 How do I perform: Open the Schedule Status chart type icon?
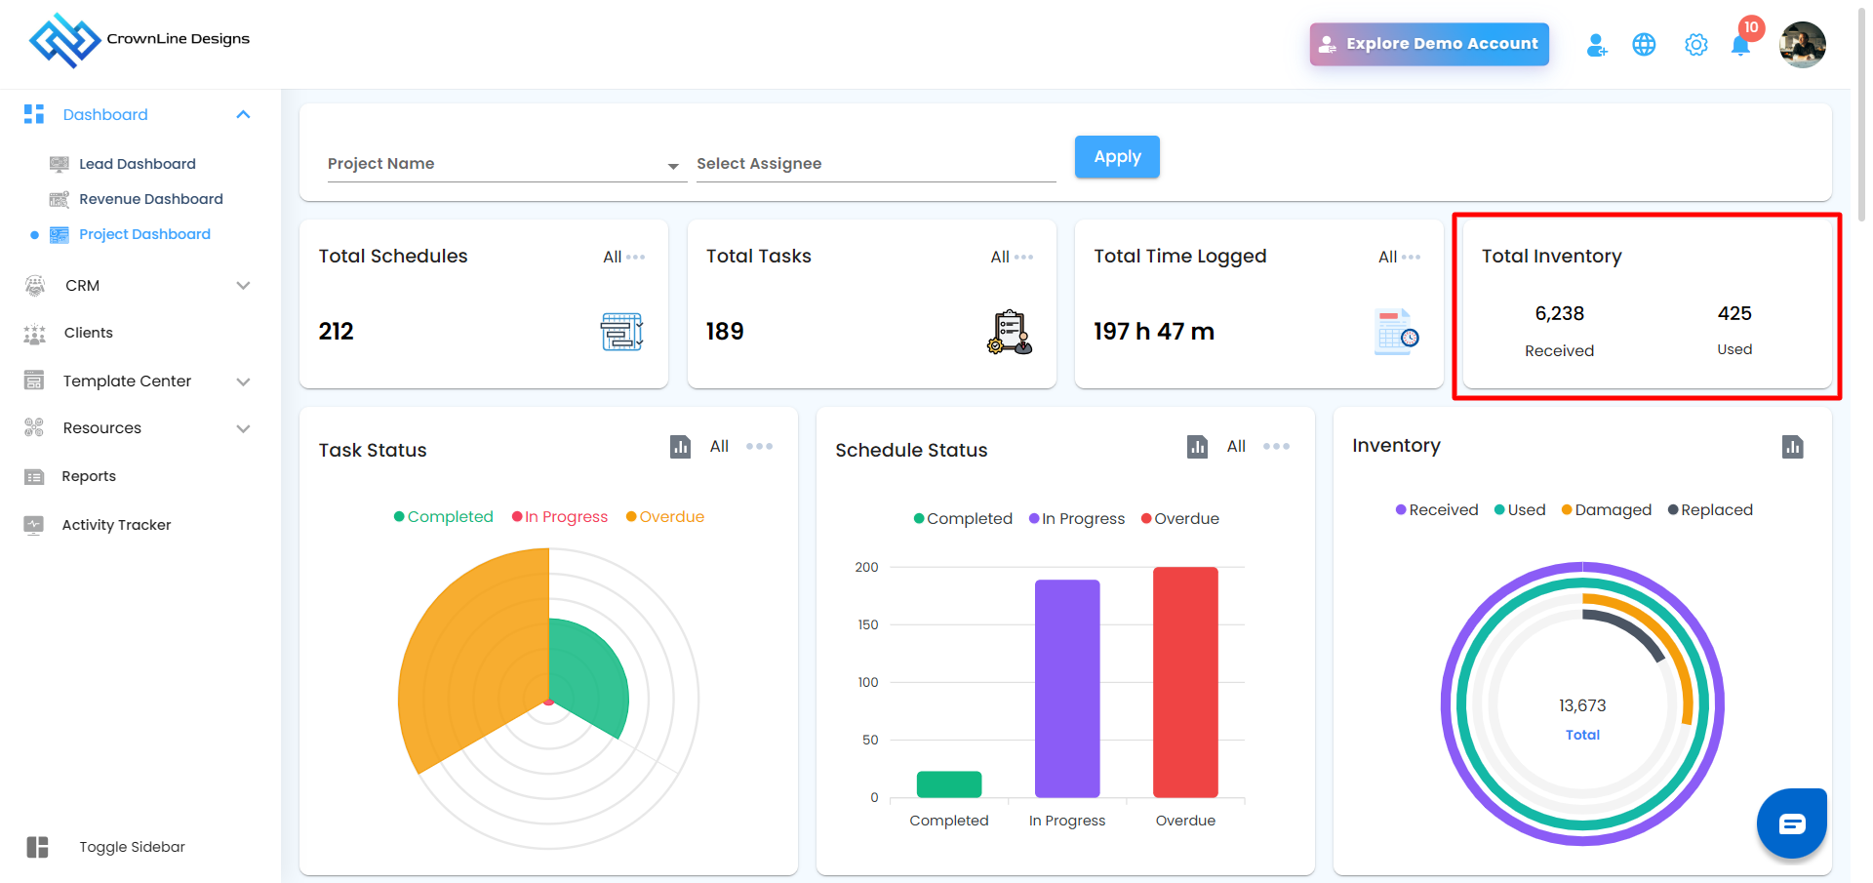pos(1197,447)
